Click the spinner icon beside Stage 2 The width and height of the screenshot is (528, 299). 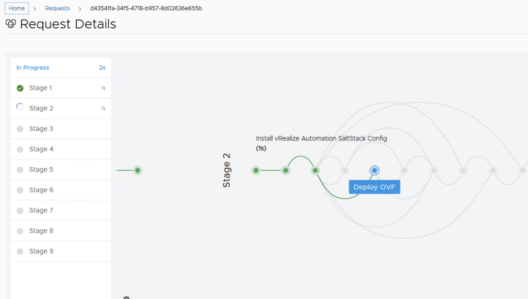pos(20,108)
